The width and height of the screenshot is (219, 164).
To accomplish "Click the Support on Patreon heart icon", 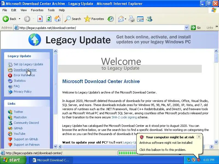I will point(10,145).
